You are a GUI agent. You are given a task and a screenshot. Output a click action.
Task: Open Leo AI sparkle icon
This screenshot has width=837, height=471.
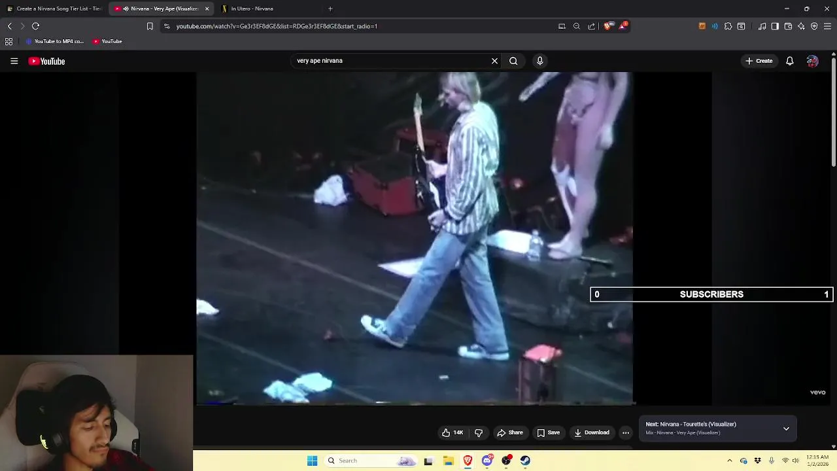click(x=801, y=26)
